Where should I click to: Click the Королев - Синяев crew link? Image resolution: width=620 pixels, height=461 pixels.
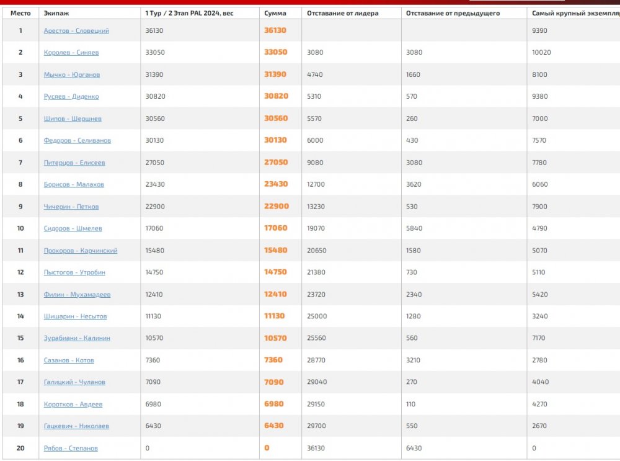click(71, 53)
